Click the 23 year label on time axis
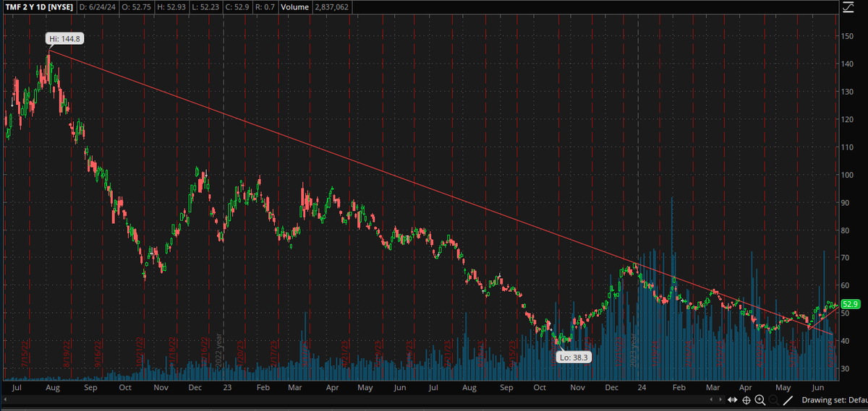 tap(227, 388)
